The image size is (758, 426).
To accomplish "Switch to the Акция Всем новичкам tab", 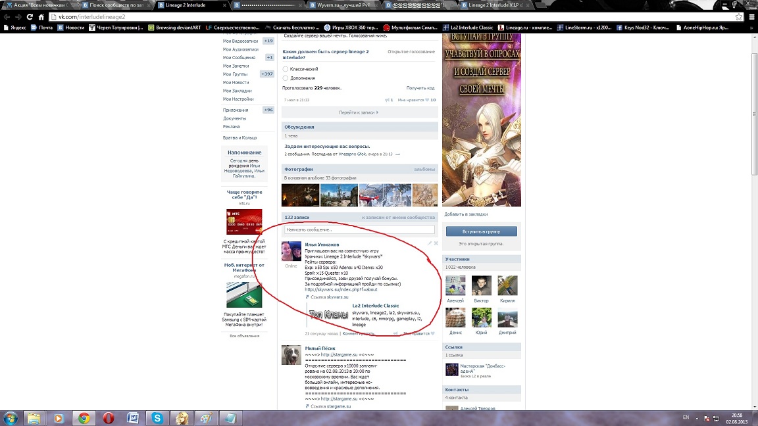I will tap(40, 5).
